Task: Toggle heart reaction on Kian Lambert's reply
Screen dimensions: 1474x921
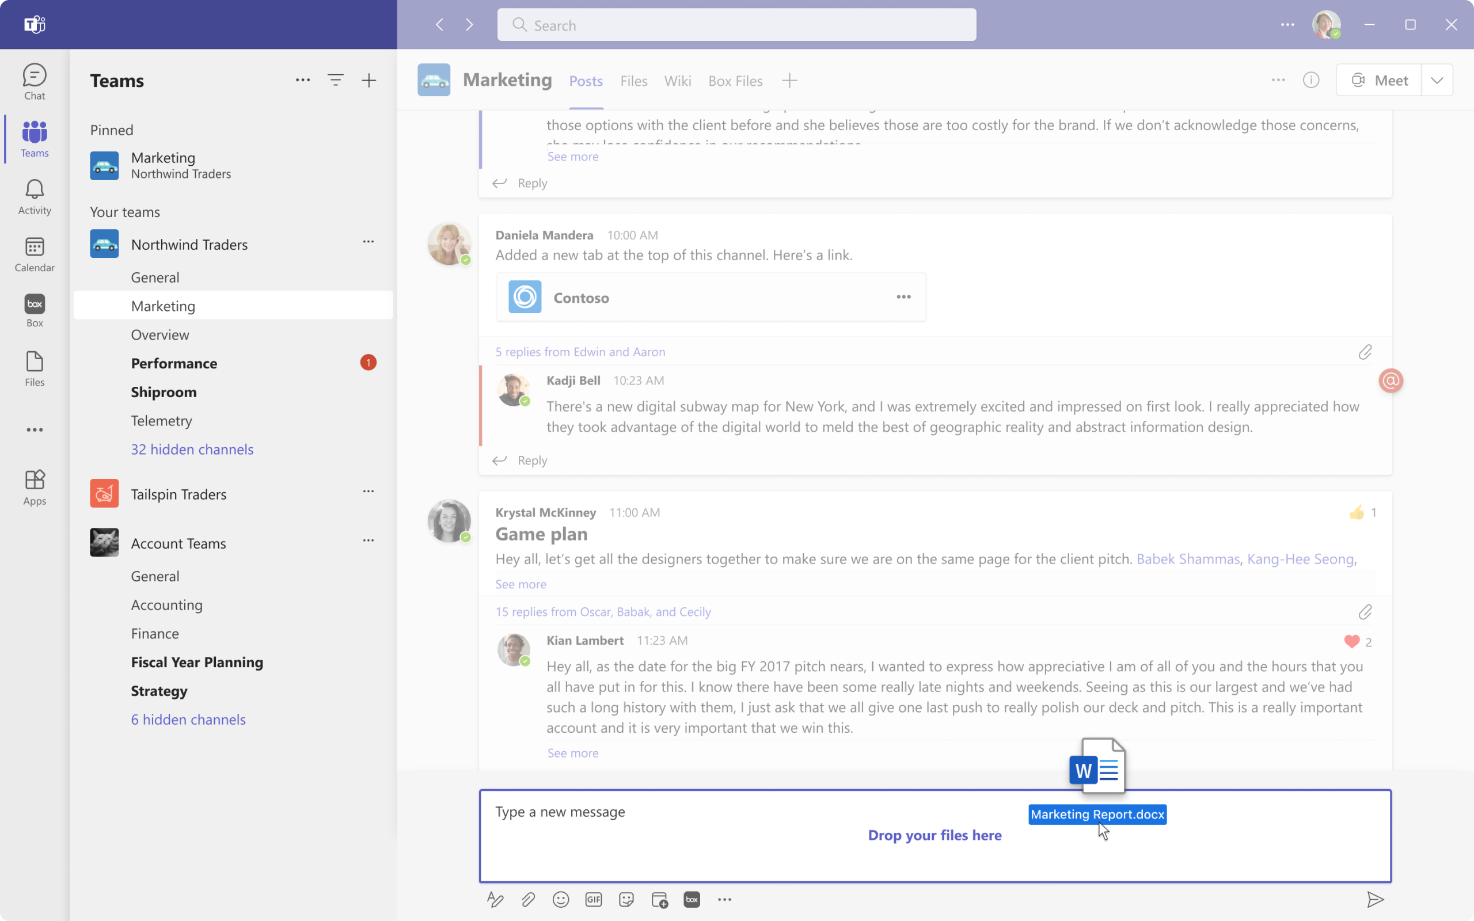Action: [1351, 641]
